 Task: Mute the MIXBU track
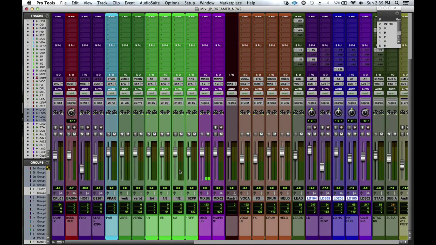pyautogui.click(x=208, y=134)
